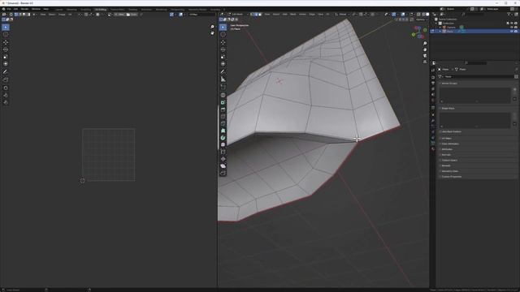Open the UVMap dropdown in UV editor header
The height and width of the screenshot is (292, 520).
point(202,15)
